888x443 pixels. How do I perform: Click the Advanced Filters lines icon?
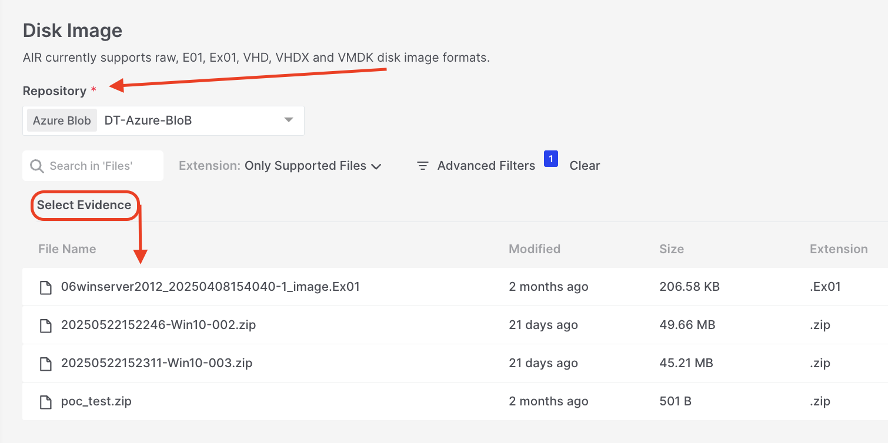[x=422, y=166]
